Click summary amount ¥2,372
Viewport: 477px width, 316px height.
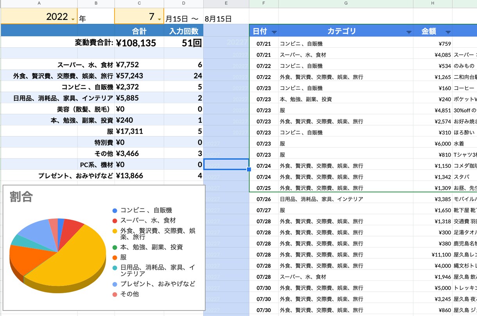[139, 86]
